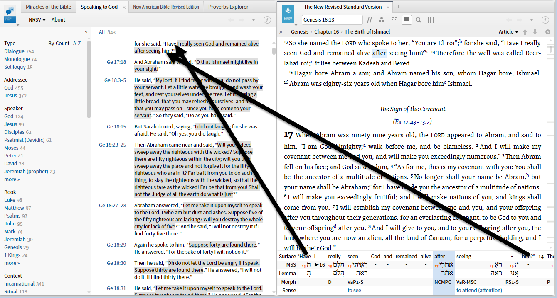
Task: Sort facets A-Z
Action: pyautogui.click(x=77, y=43)
